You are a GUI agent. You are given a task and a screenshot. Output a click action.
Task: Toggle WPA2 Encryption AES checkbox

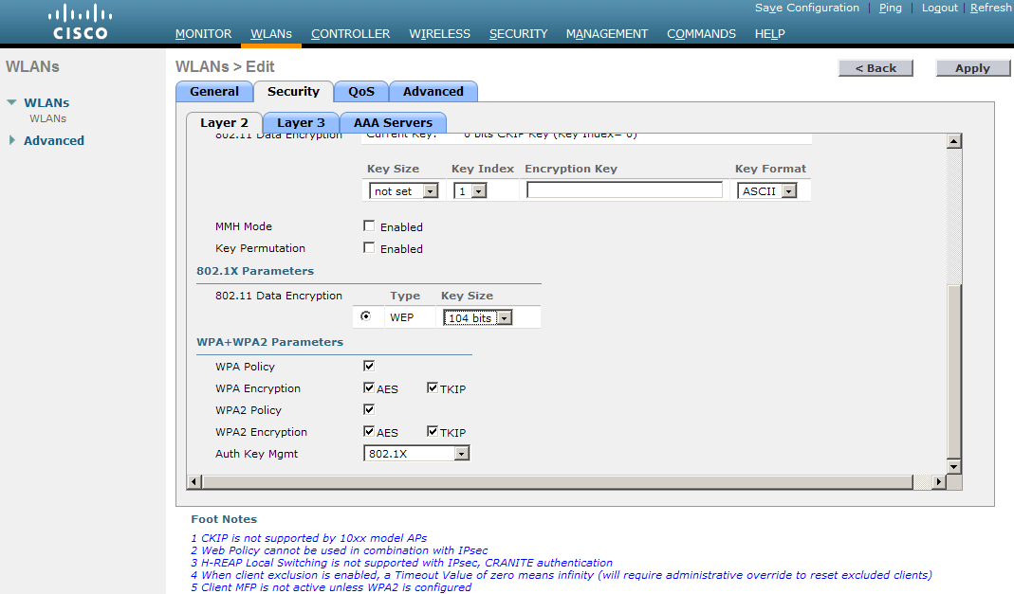[369, 431]
